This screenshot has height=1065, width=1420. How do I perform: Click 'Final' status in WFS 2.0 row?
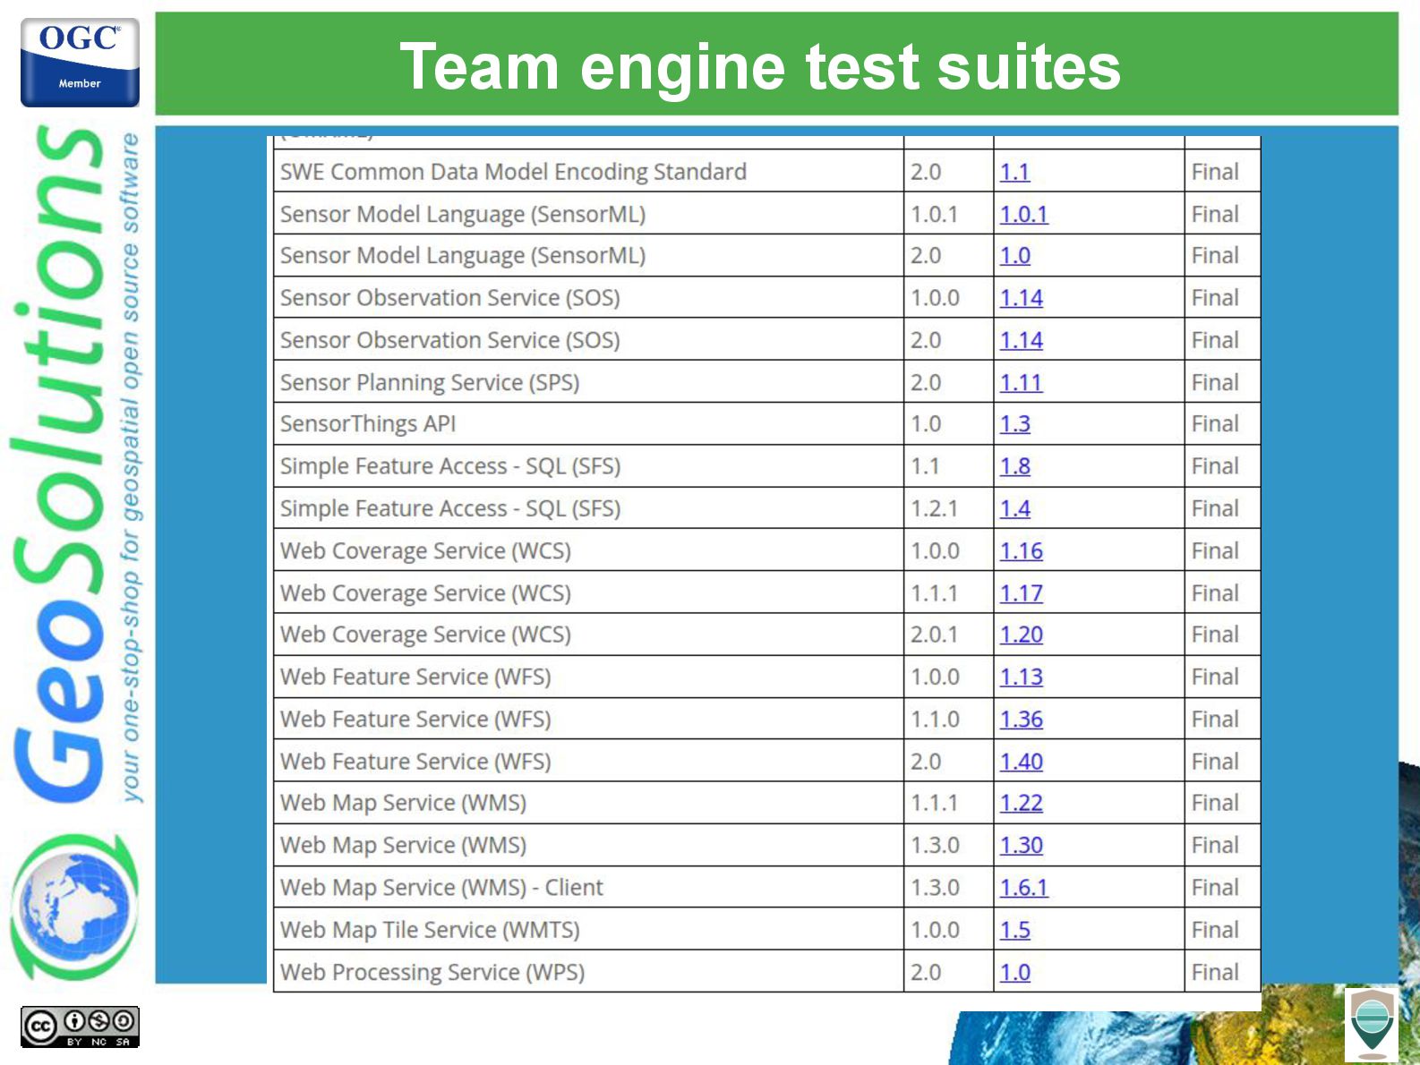[x=1215, y=761]
